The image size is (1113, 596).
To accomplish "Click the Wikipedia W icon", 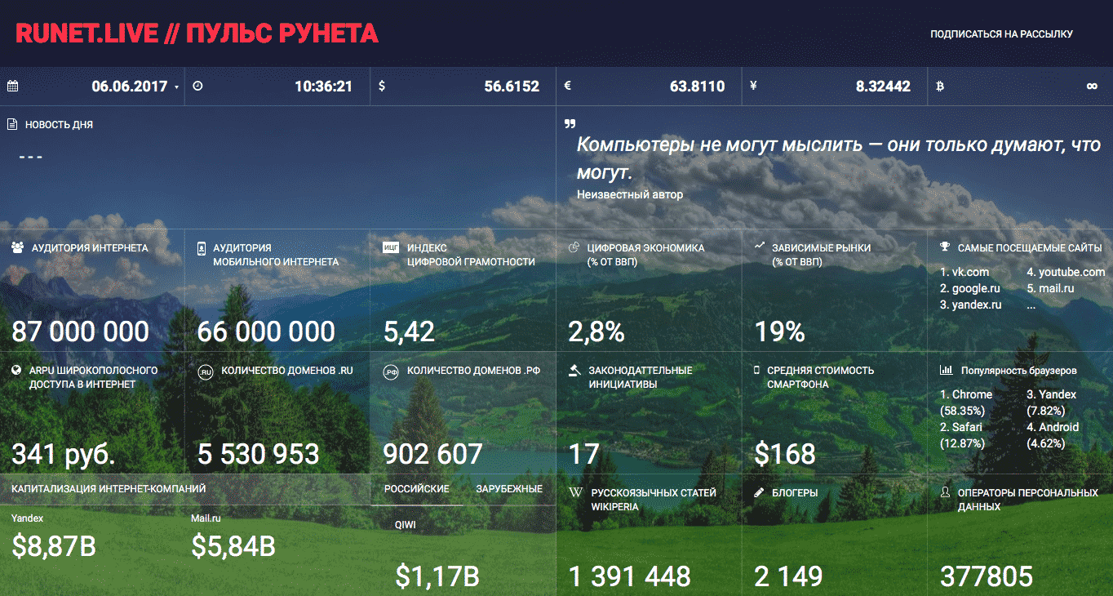I will (575, 493).
